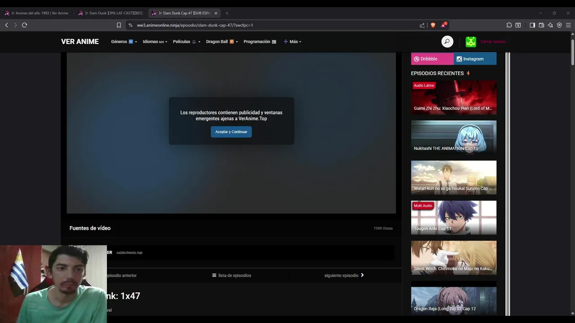575x323 pixels.
Task: Open the Leo AI sparkle icon
Action: point(550,25)
